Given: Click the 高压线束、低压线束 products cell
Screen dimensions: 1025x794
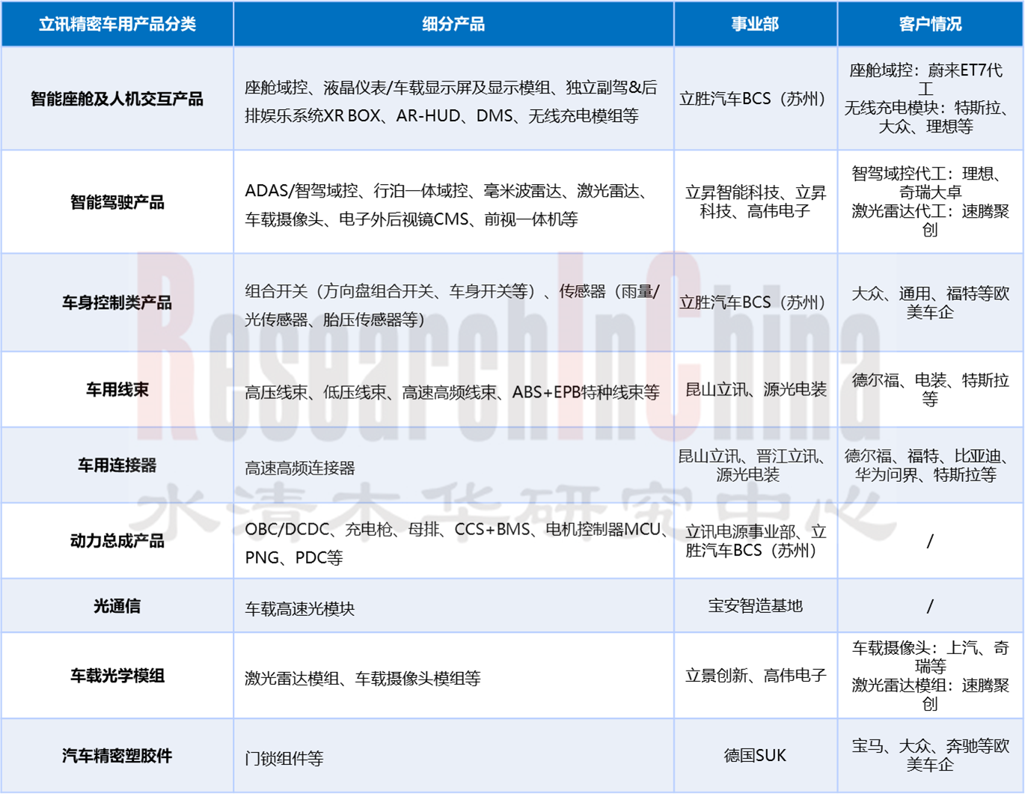Looking at the screenshot, I should click(453, 390).
